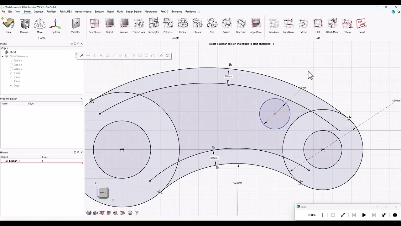Choose the Splines tool
401x226 pixels.
coord(227,24)
